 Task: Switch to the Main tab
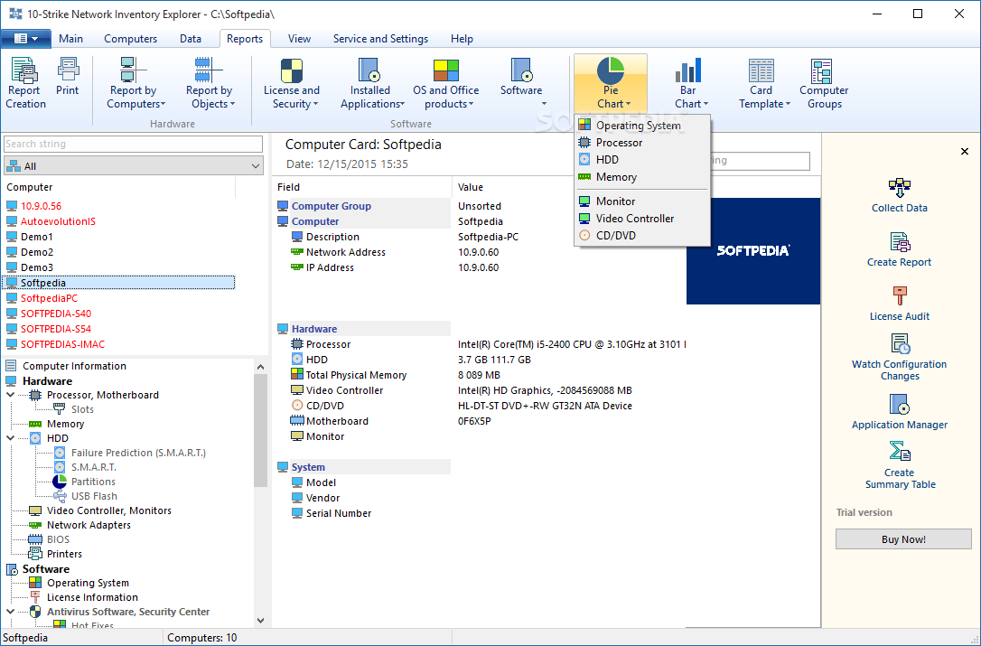[x=70, y=39]
